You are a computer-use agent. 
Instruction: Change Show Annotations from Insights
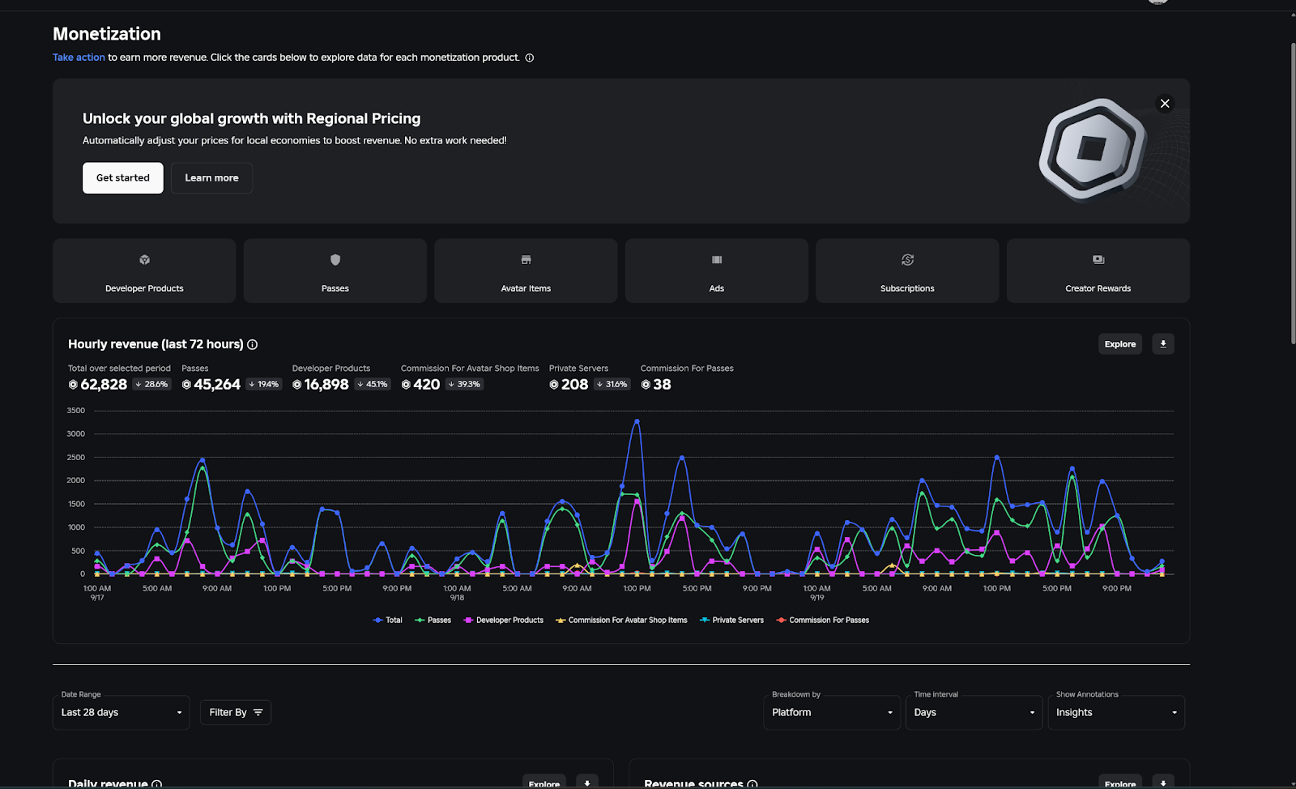[x=1115, y=712]
